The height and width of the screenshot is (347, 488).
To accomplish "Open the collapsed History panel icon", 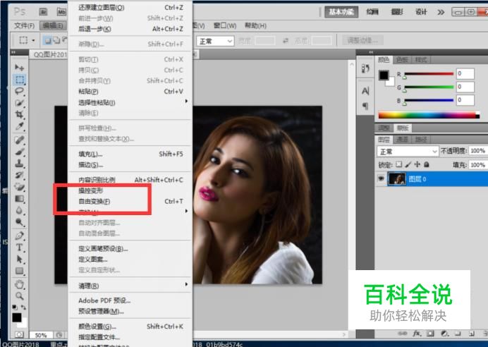I will click(365, 68).
